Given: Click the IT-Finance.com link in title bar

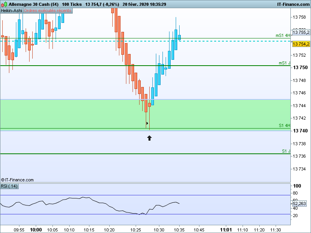Looking at the screenshot, I should pyautogui.click(x=293, y=4).
